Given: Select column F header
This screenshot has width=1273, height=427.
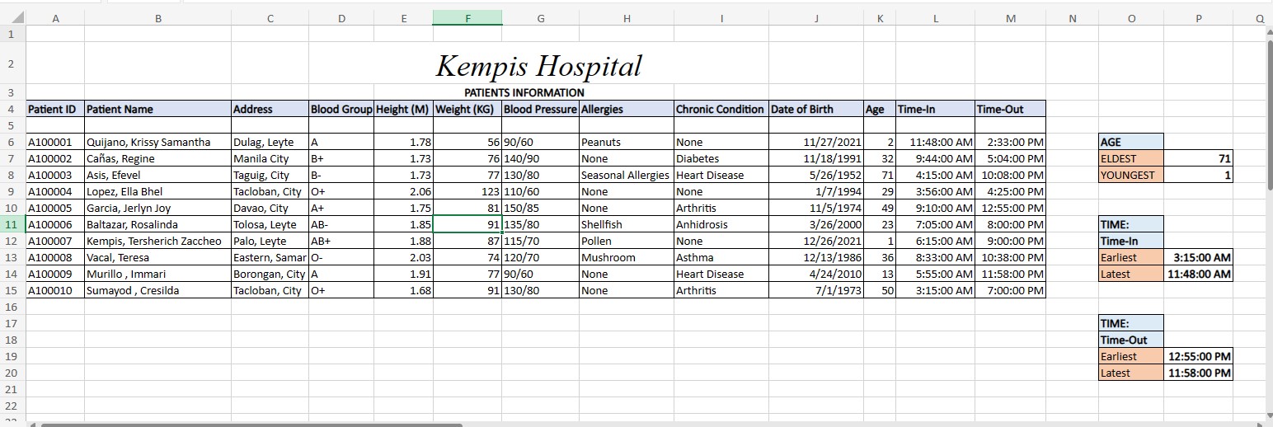Looking at the screenshot, I should coord(467,17).
